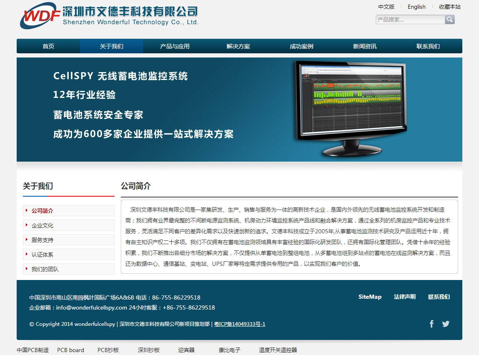
Task: Click the banner text 蓄电池系统安全专家
Action: pyautogui.click(x=98, y=115)
